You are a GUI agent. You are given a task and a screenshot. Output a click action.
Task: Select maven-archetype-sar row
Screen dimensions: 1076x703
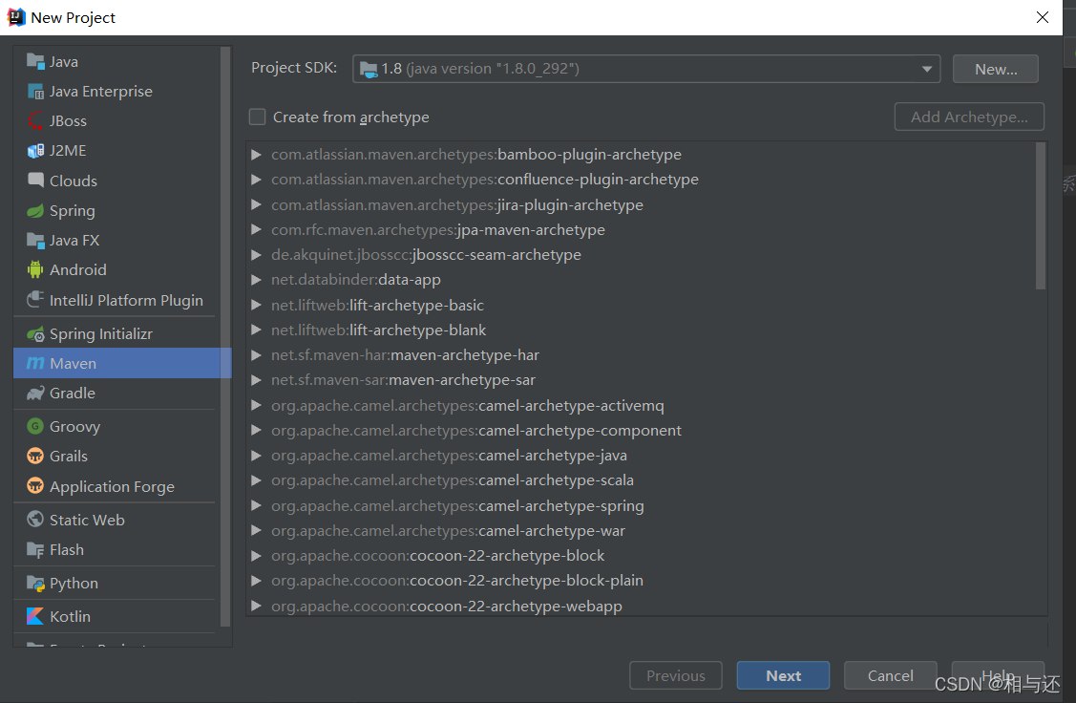642,379
